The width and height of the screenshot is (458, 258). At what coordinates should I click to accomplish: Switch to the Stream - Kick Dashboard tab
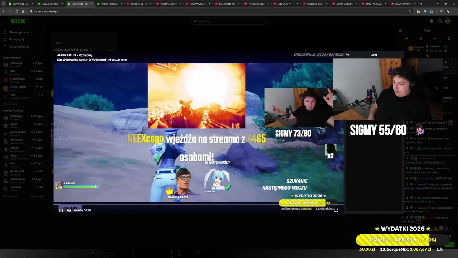click(x=109, y=4)
